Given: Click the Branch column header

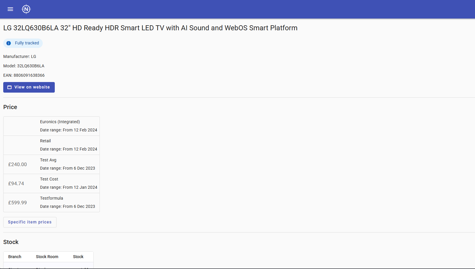Looking at the screenshot, I should tap(15, 257).
